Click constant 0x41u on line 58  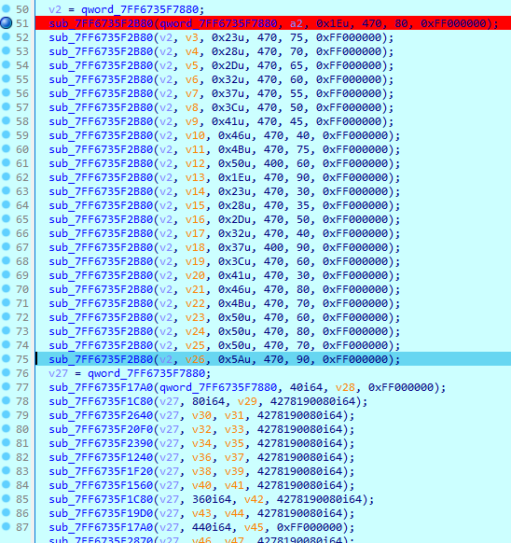click(x=228, y=121)
